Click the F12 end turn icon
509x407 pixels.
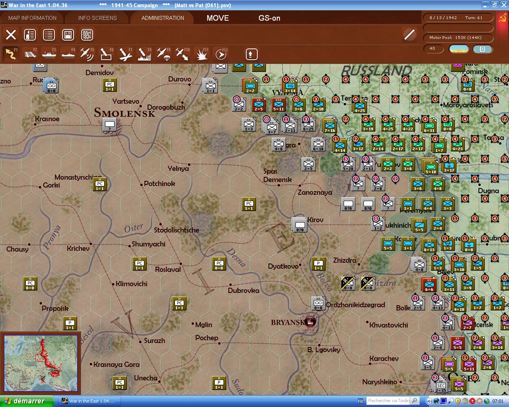pos(221,54)
